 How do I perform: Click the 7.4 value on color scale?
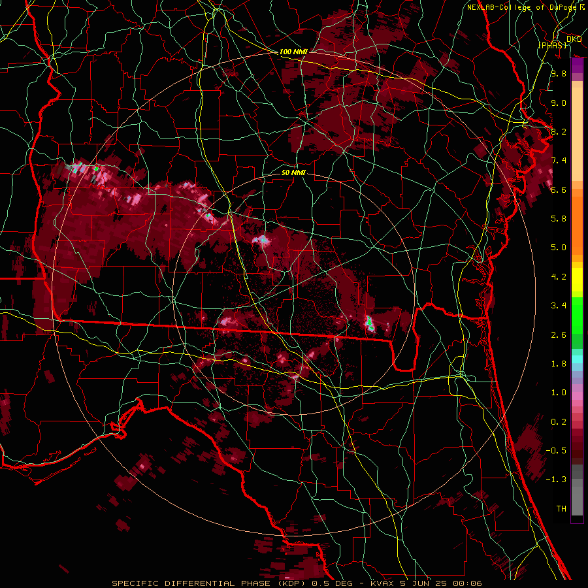[559, 161]
